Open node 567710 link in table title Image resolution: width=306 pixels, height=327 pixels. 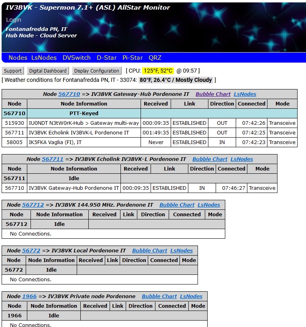pos(69,94)
